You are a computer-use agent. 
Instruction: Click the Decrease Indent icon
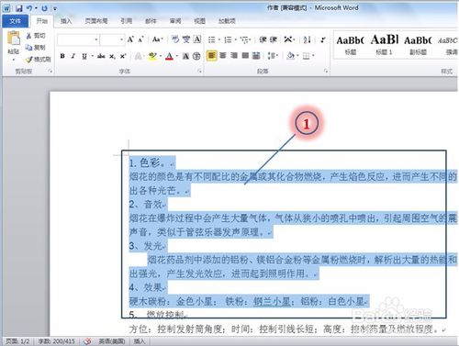263,39
